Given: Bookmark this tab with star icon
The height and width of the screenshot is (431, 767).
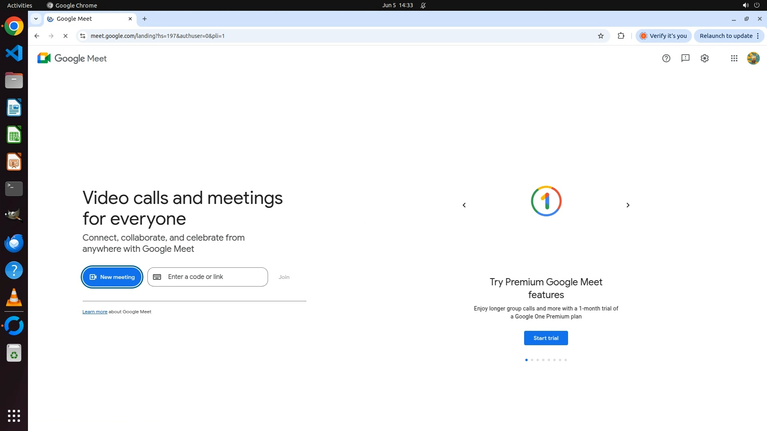Looking at the screenshot, I should tap(600, 36).
